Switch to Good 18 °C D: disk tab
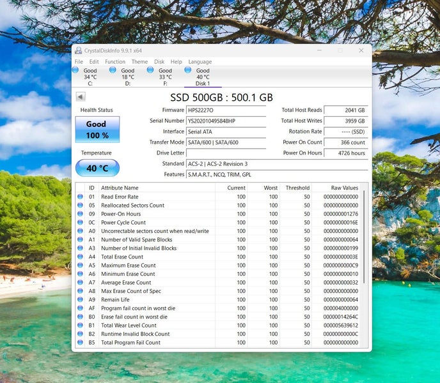This screenshot has height=383, width=440. click(x=128, y=77)
